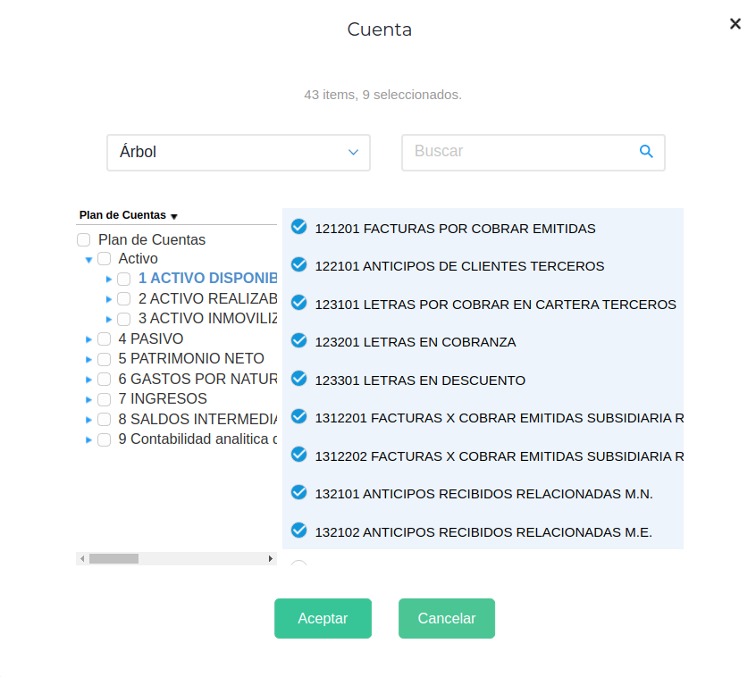Viewport: 756px width, 677px height.
Task: Expand the 5 PATRIMONIO NETO node
Action: (88, 360)
